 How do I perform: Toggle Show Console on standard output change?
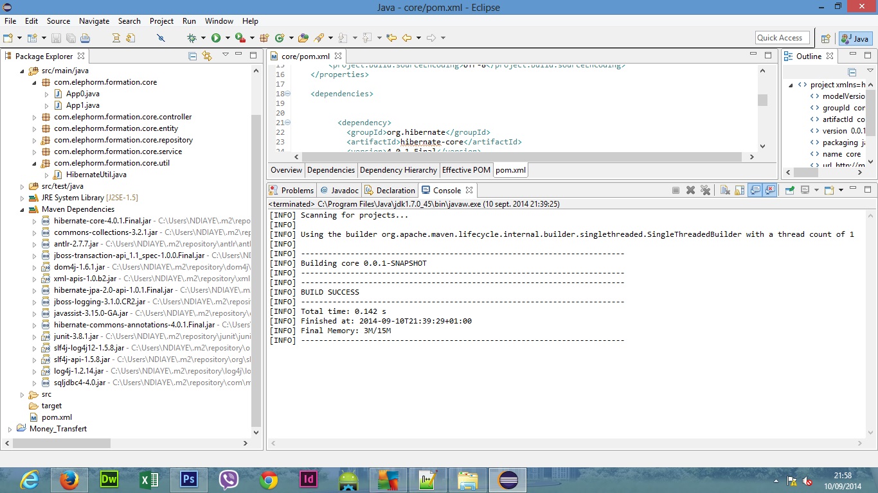[755, 190]
